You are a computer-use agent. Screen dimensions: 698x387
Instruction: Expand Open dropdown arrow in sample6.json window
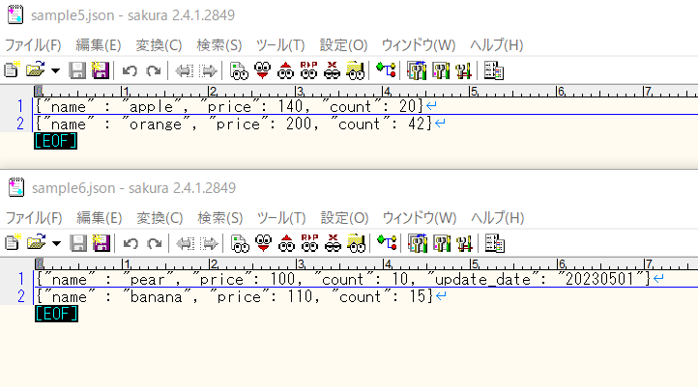pyautogui.click(x=56, y=243)
